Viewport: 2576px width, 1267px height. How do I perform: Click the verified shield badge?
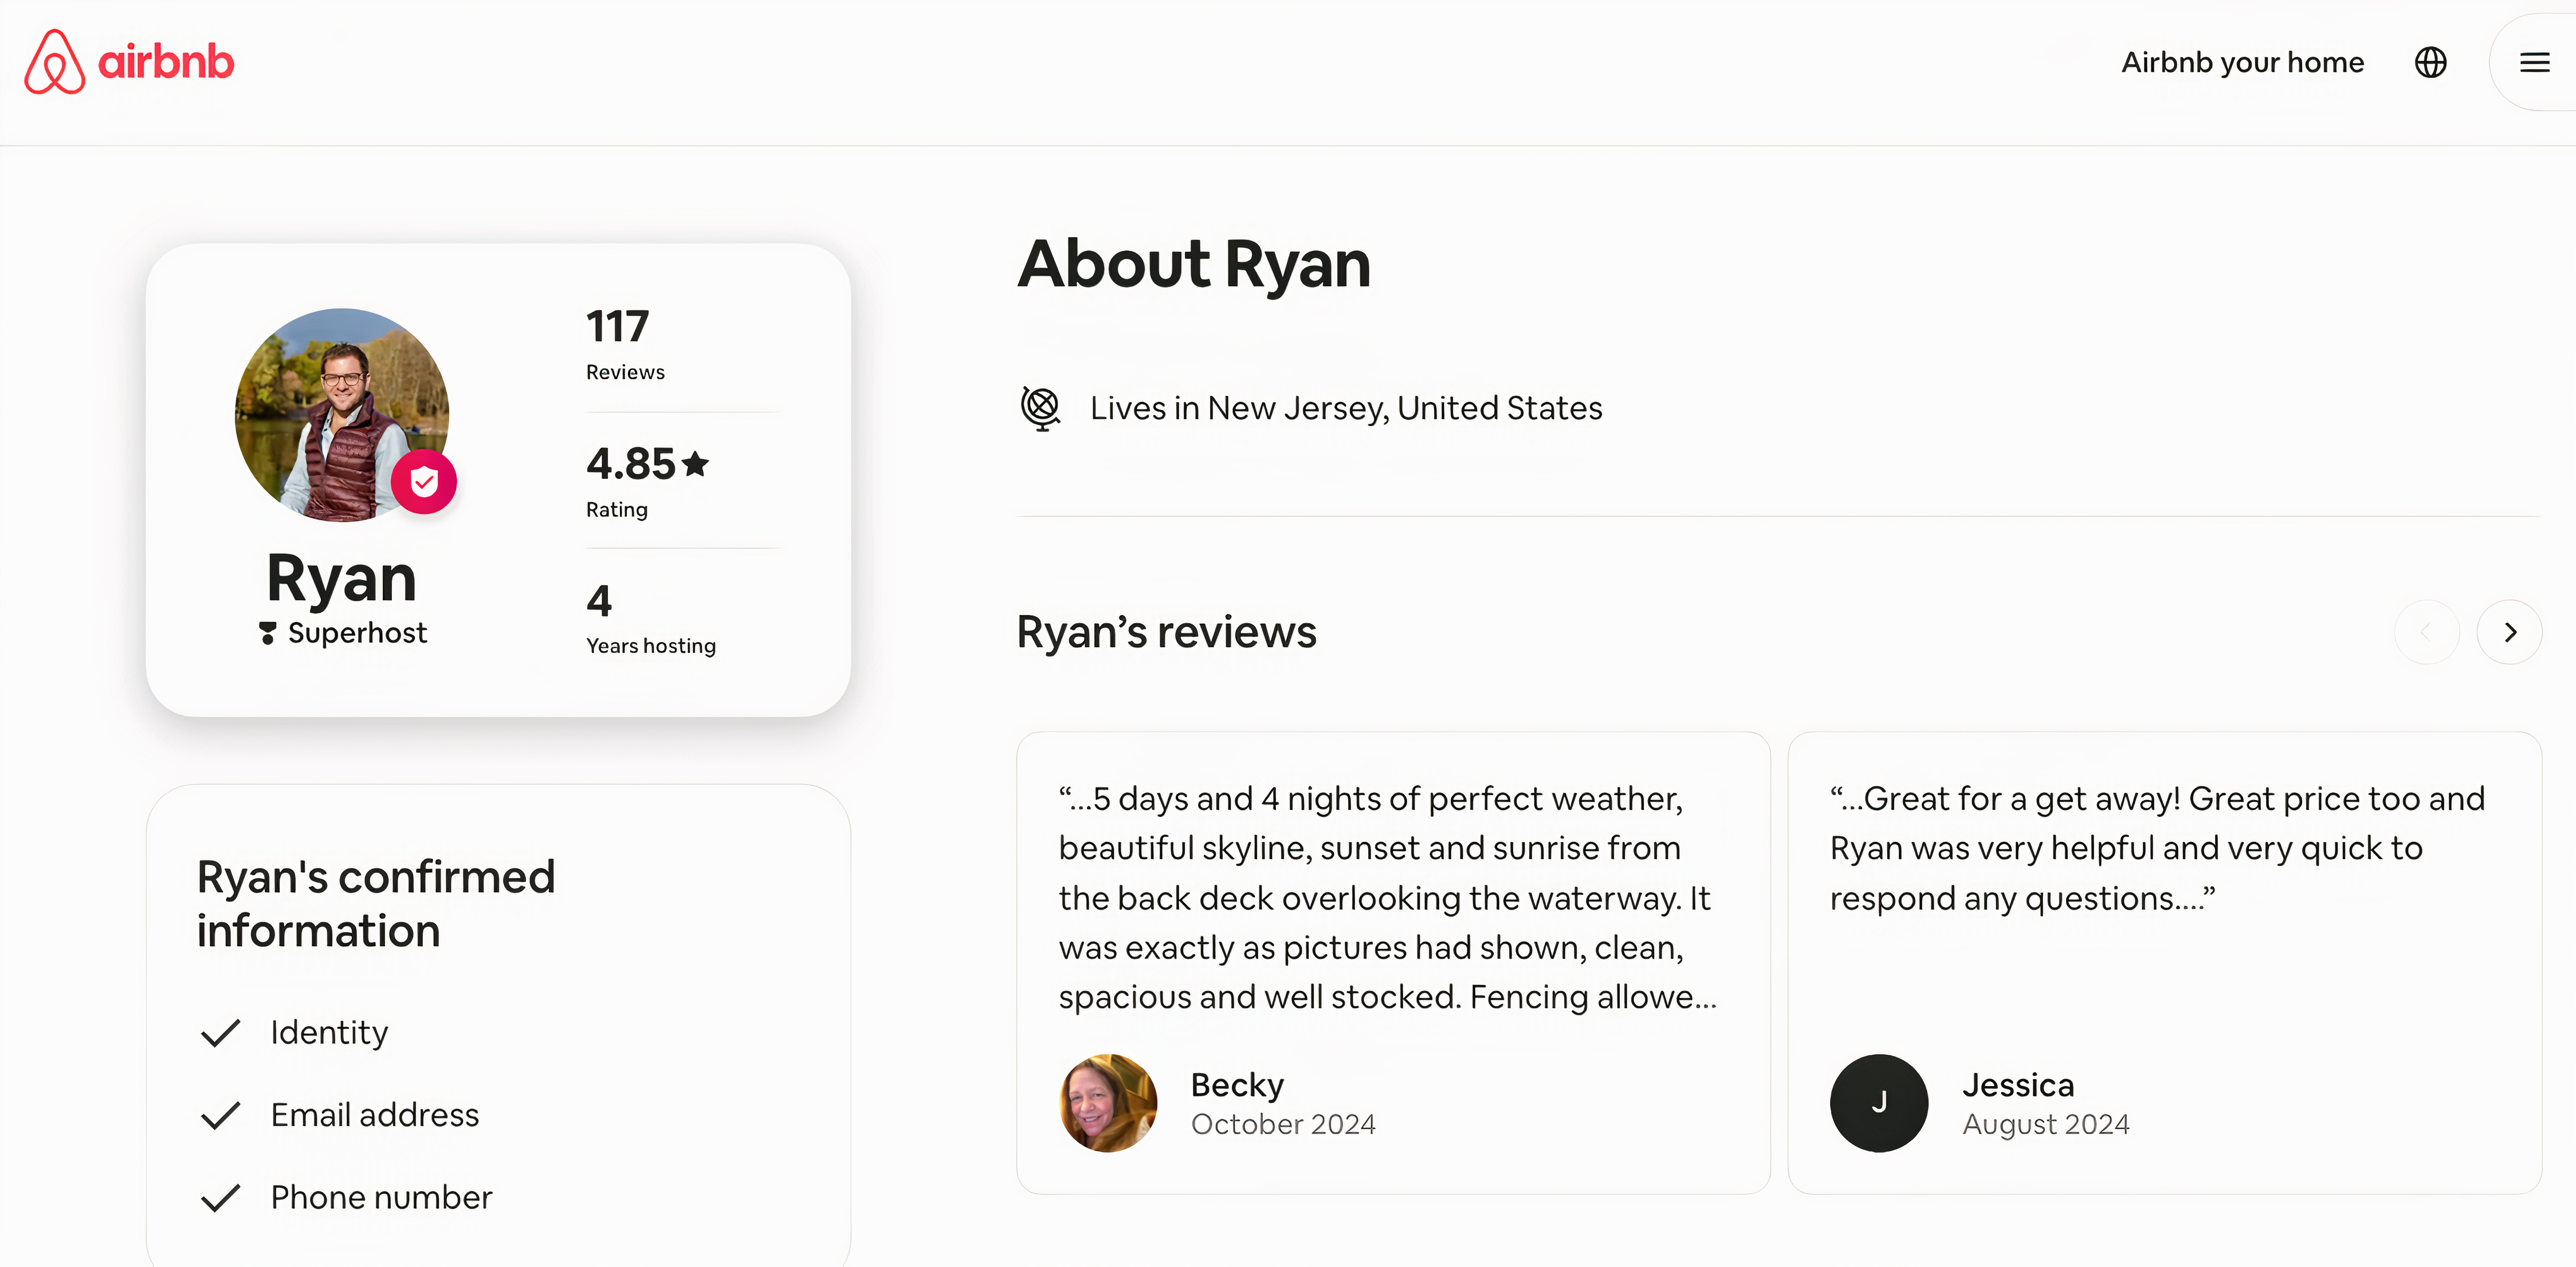[424, 482]
